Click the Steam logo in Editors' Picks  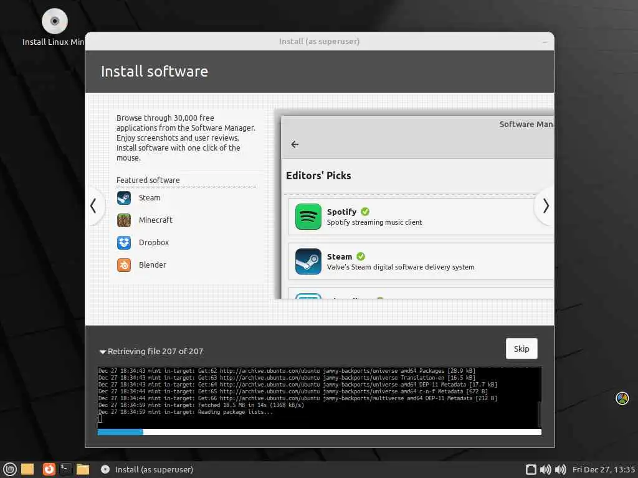(308, 261)
